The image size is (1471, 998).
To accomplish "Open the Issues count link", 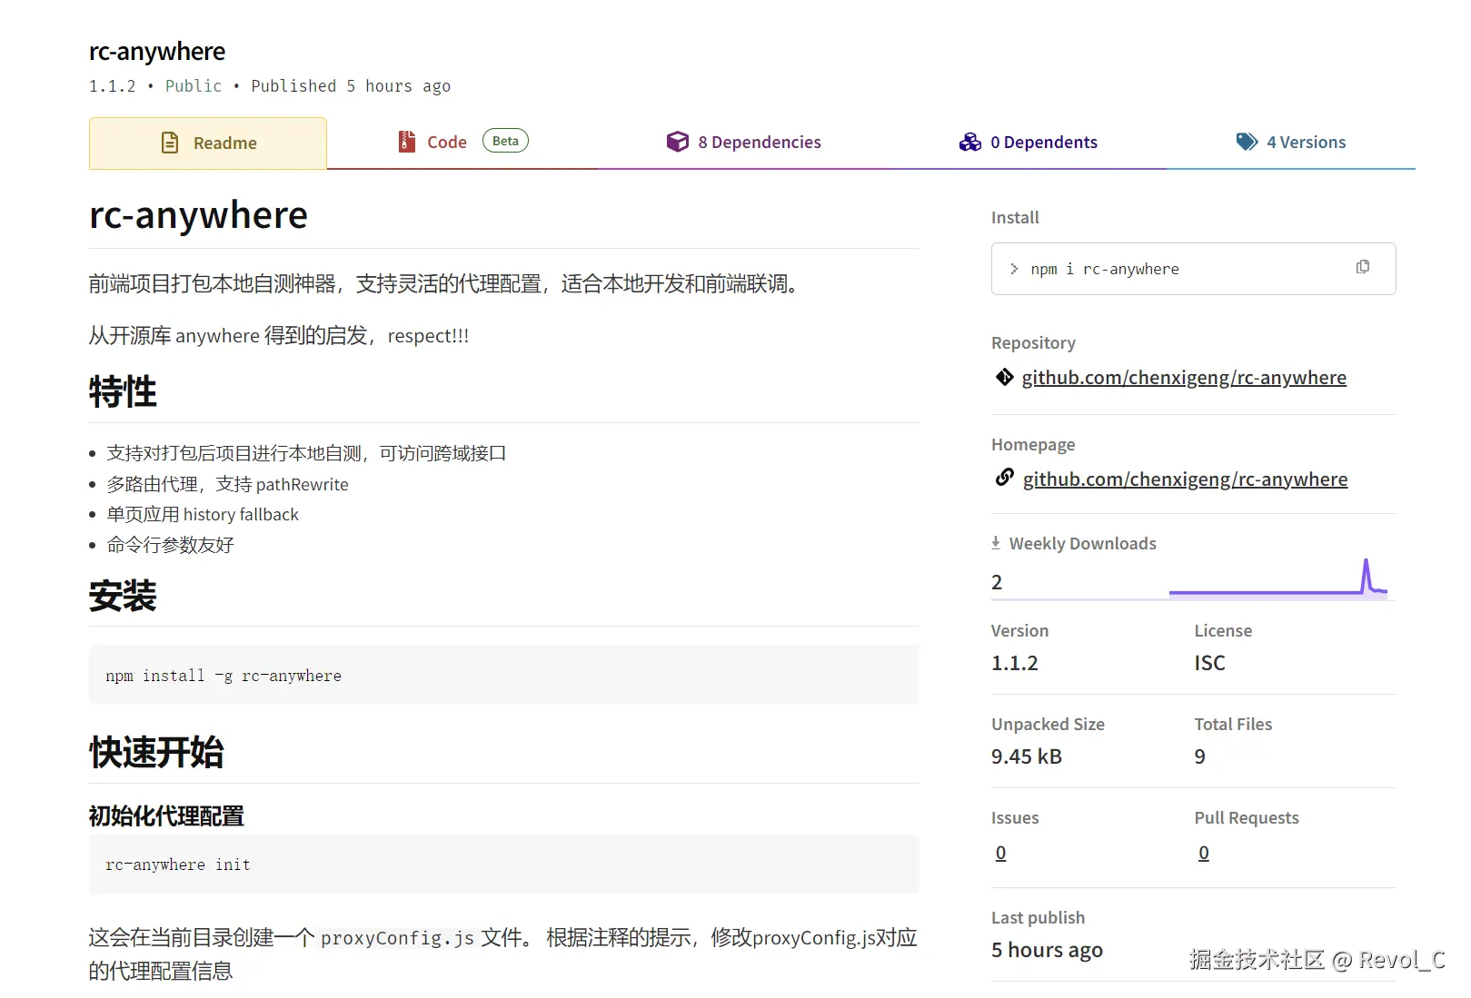I will click(1000, 853).
